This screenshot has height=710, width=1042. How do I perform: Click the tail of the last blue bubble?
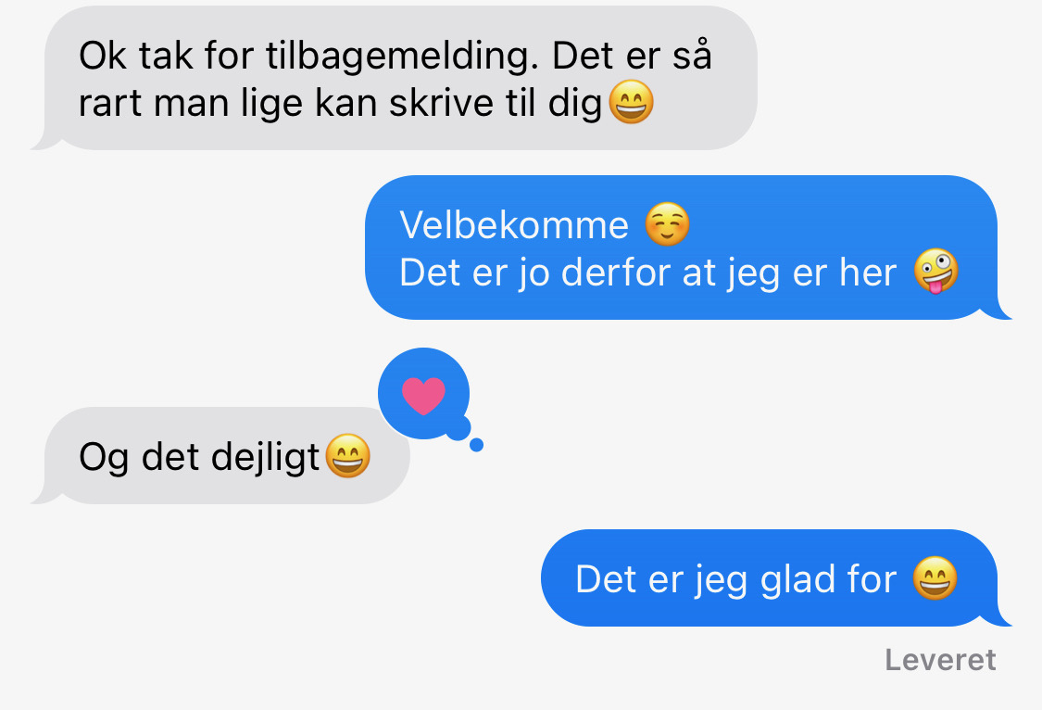(997, 617)
